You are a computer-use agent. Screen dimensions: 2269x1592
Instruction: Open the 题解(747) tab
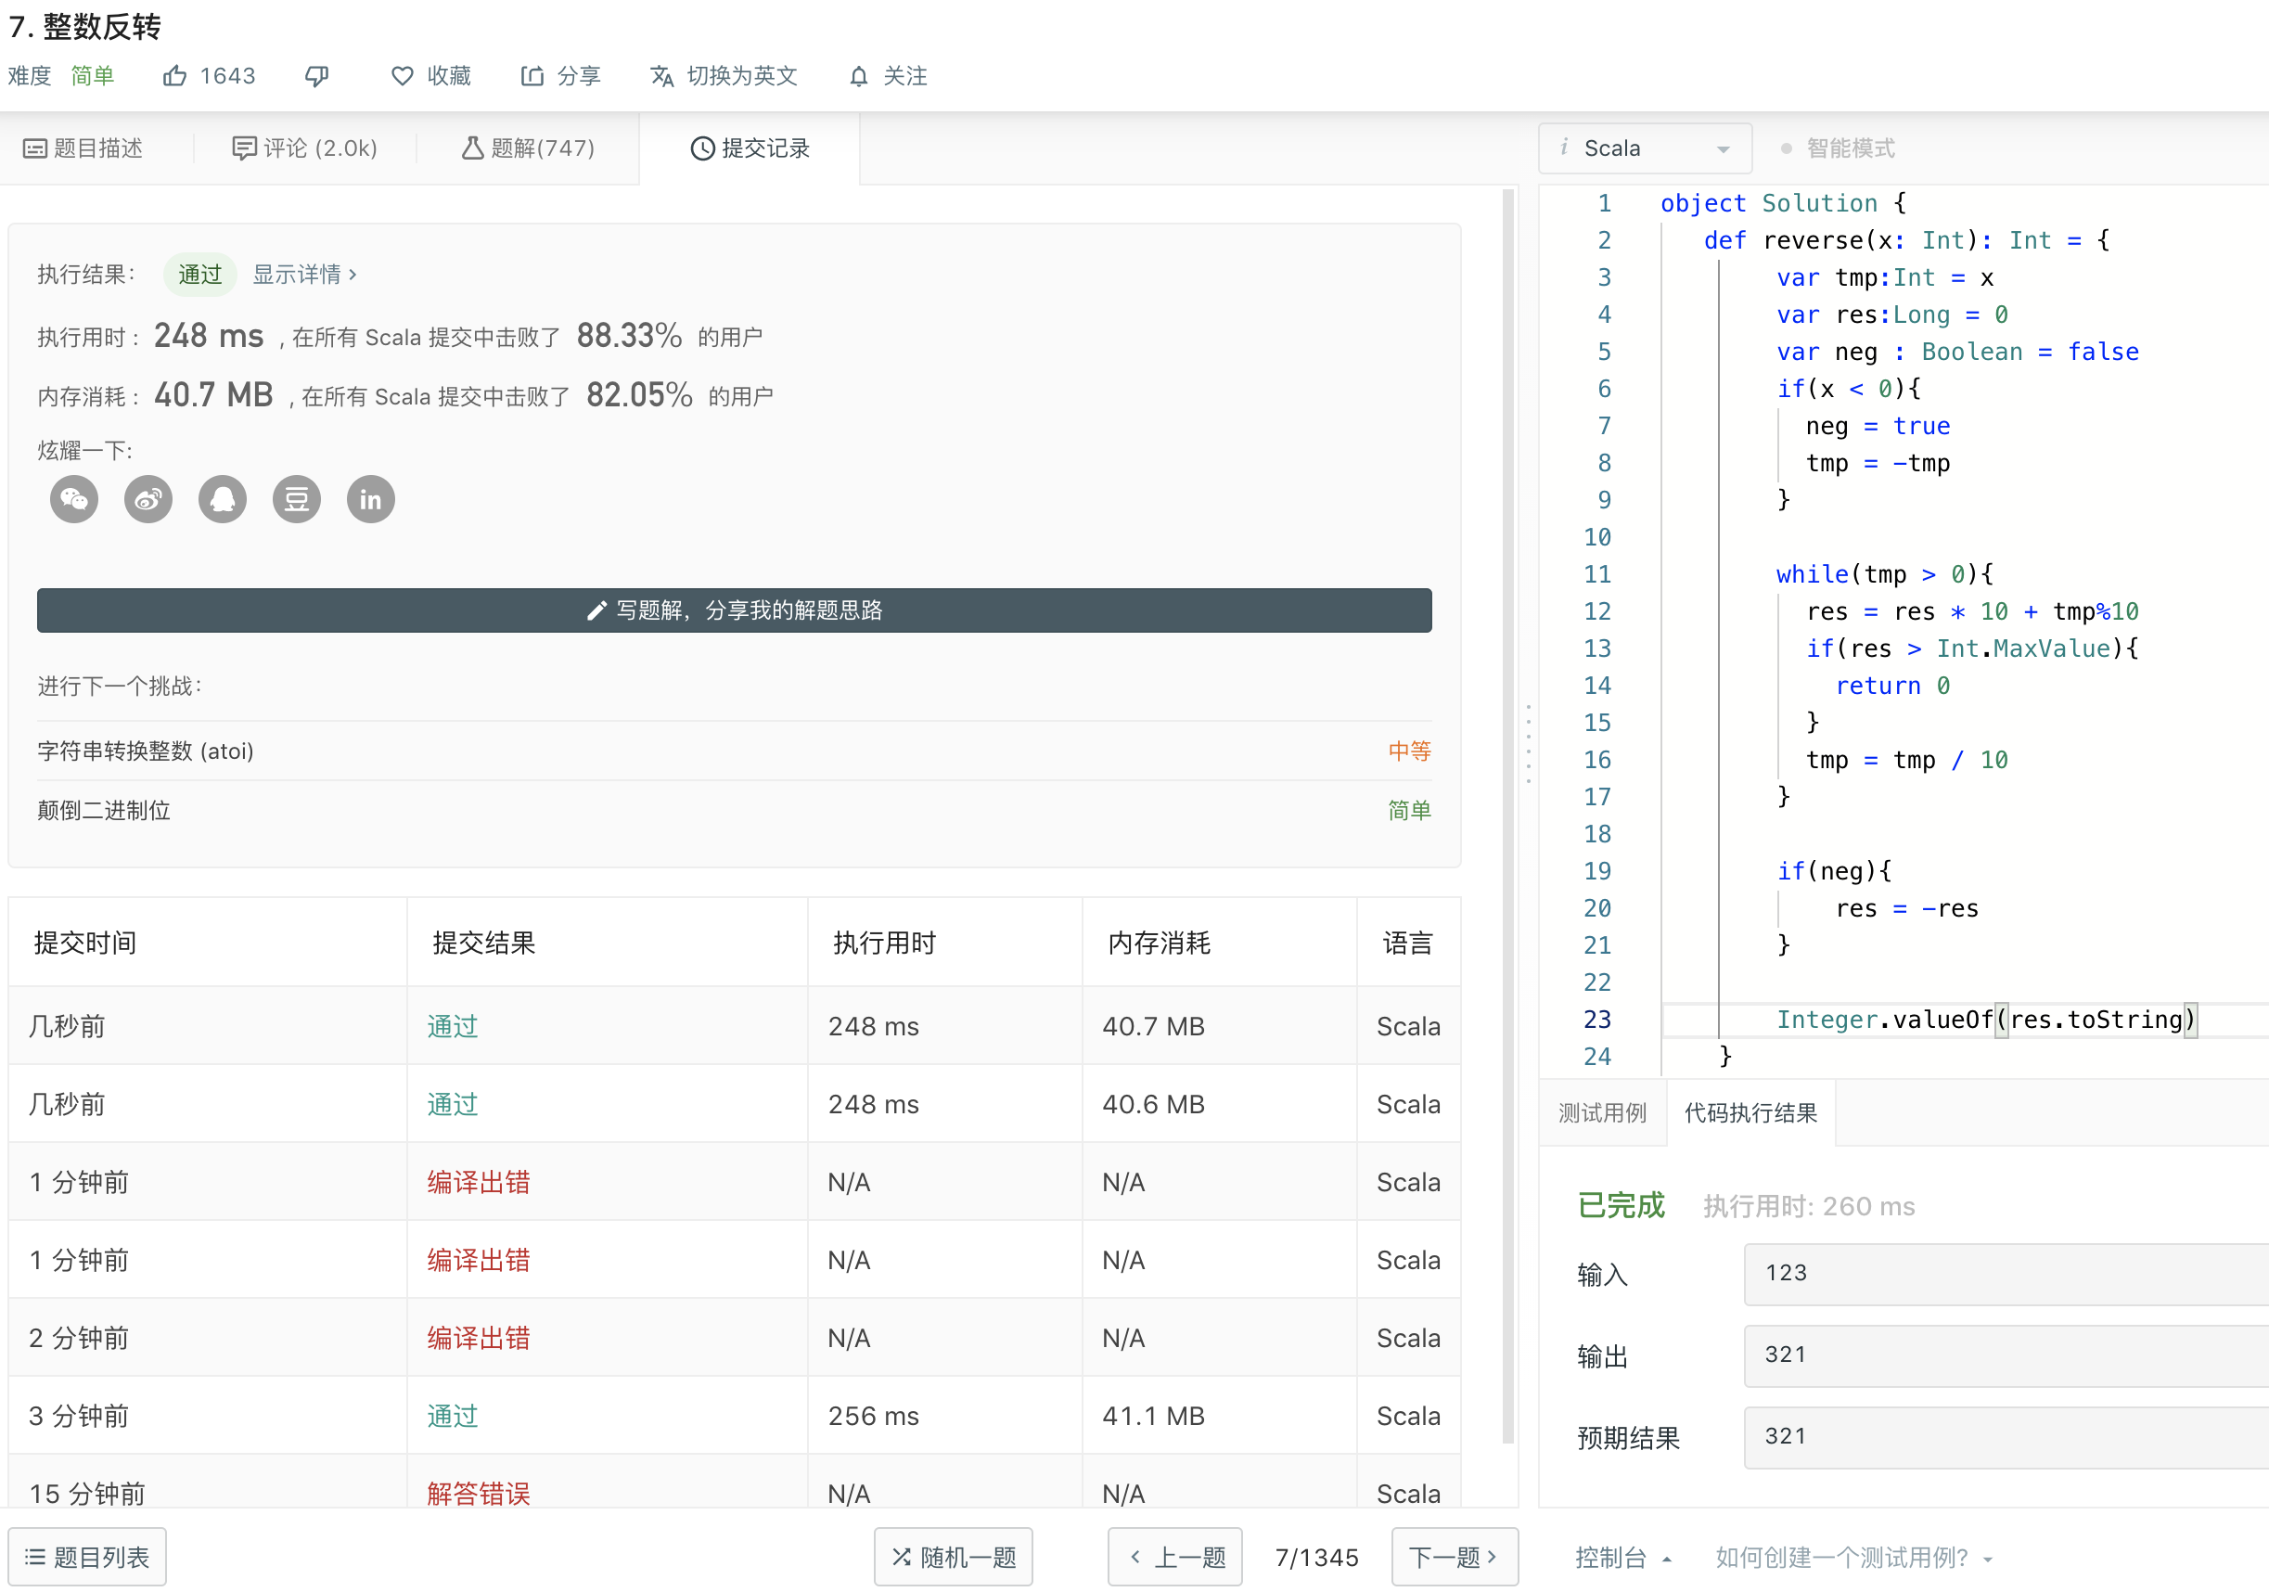529,148
